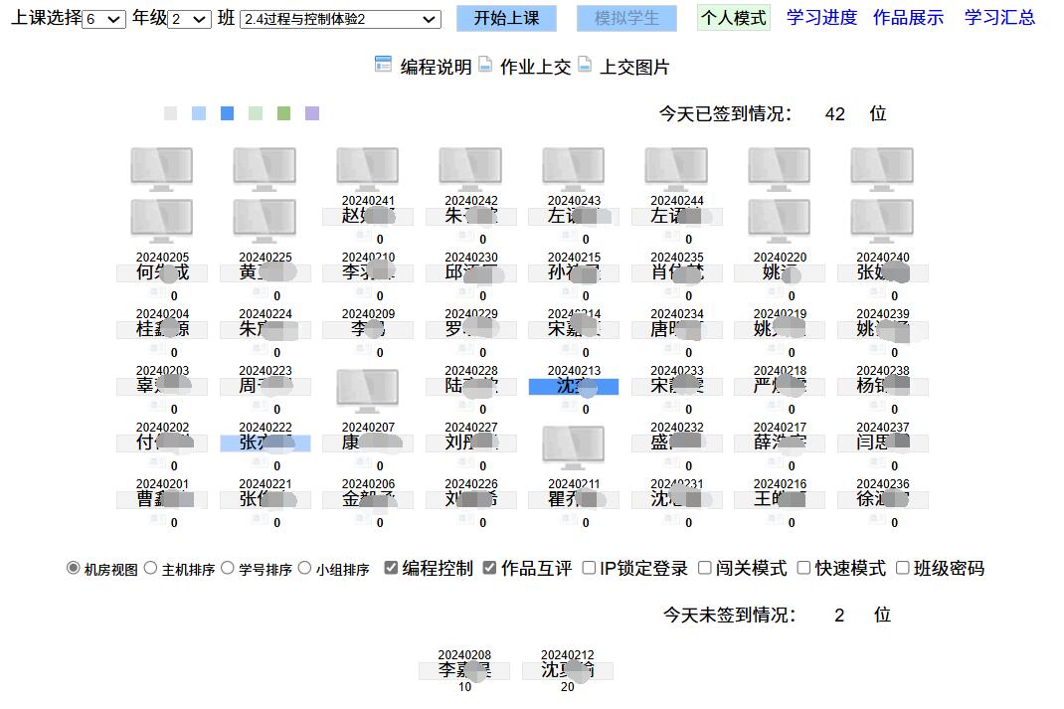
Task: Click the purple legend swatch
Action: point(312,113)
